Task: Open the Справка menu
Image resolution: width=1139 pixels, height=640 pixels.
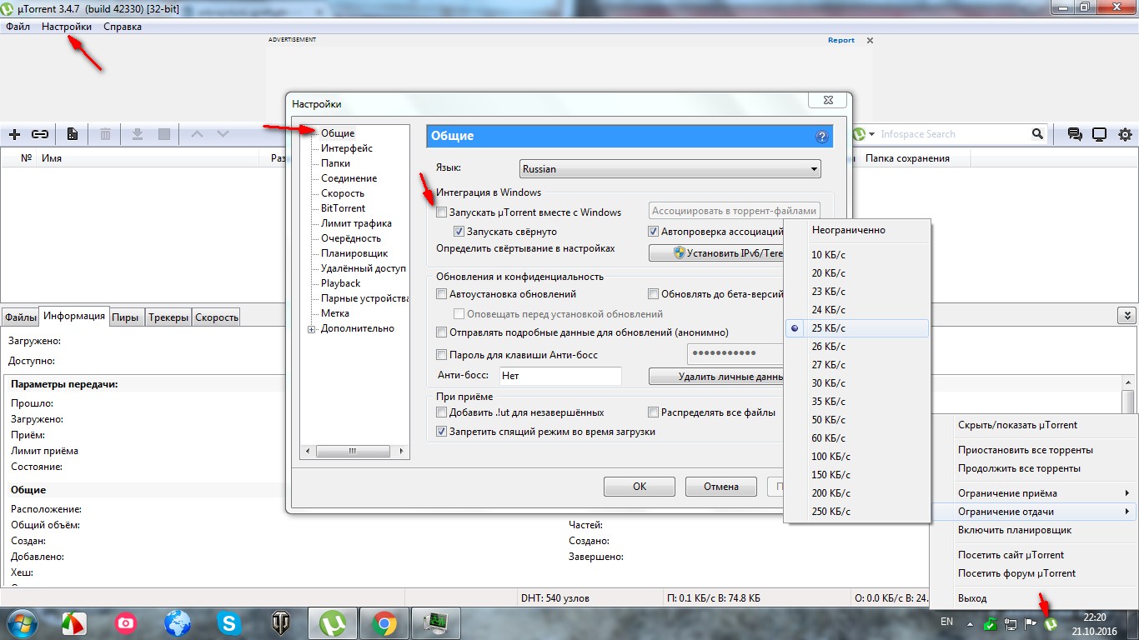Action: [x=123, y=27]
